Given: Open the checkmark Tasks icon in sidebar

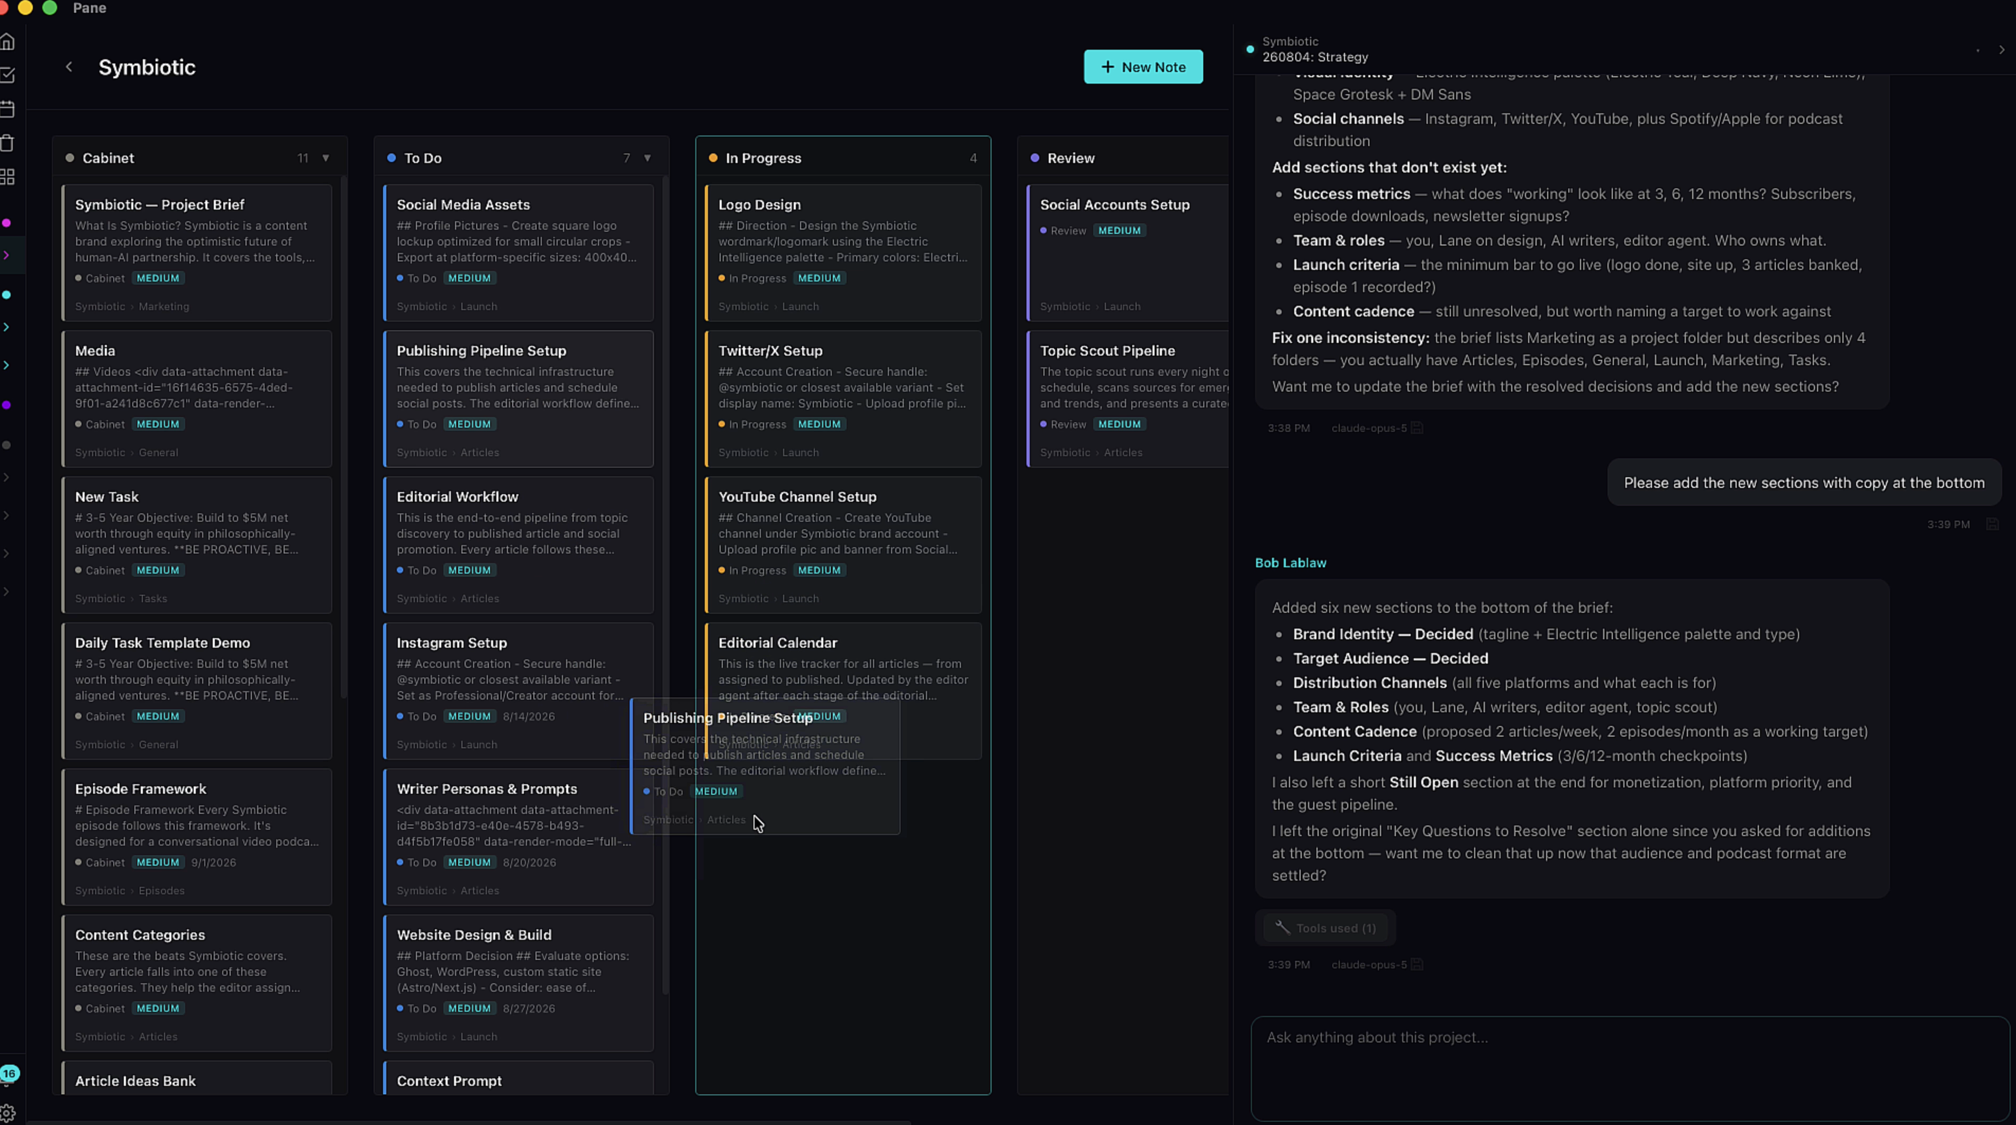Looking at the screenshot, I should [8, 75].
